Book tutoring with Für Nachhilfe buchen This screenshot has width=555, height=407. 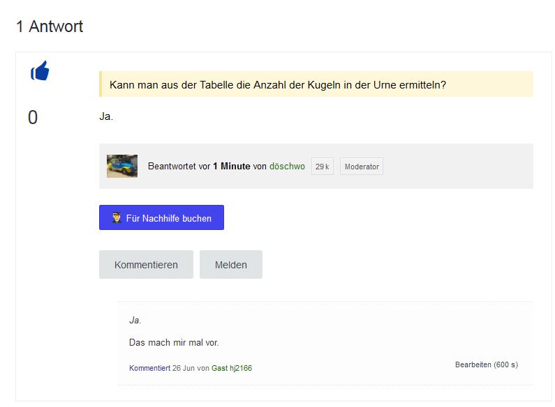161,217
